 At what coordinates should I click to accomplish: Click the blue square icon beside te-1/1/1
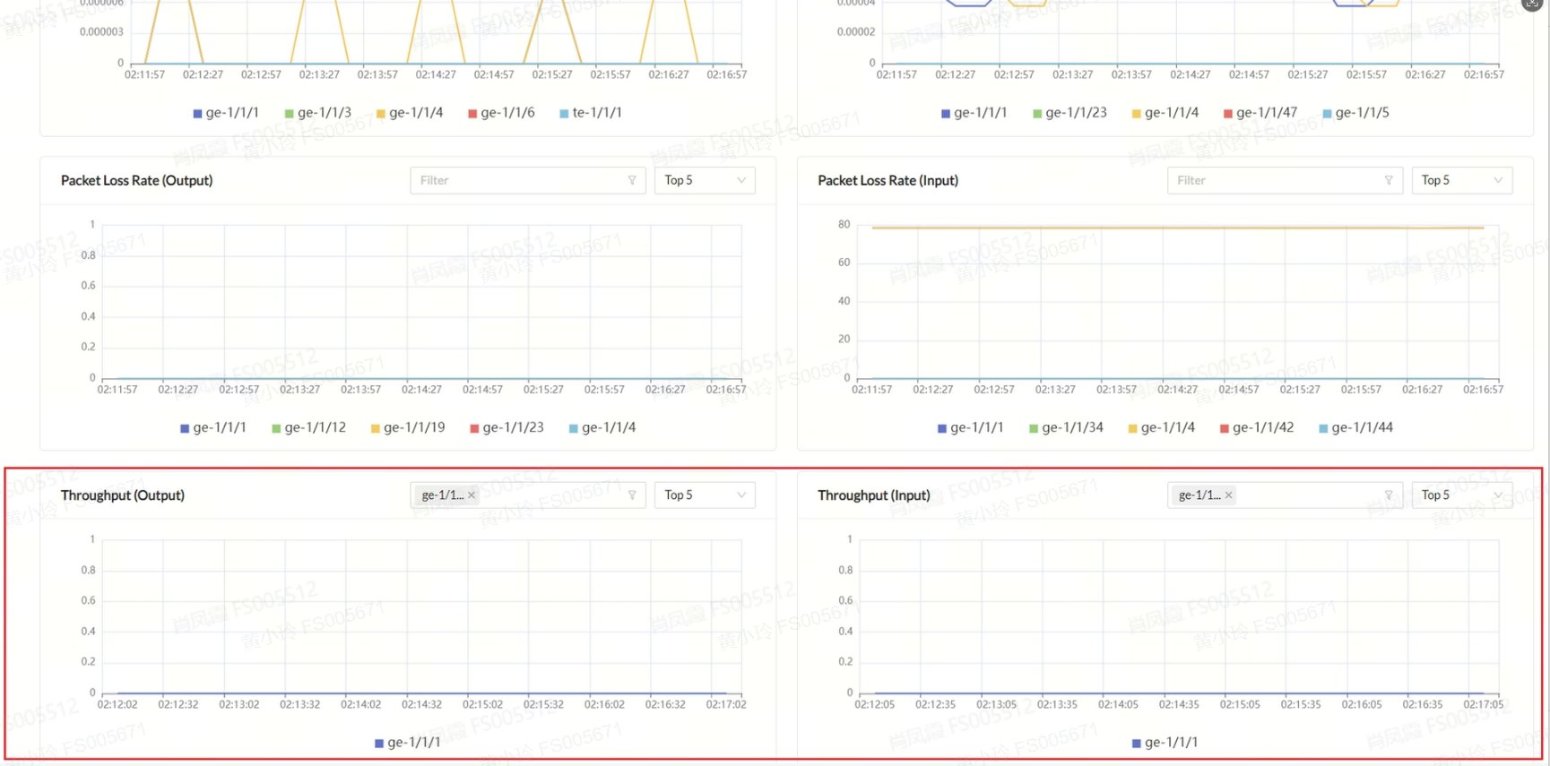pyautogui.click(x=564, y=114)
